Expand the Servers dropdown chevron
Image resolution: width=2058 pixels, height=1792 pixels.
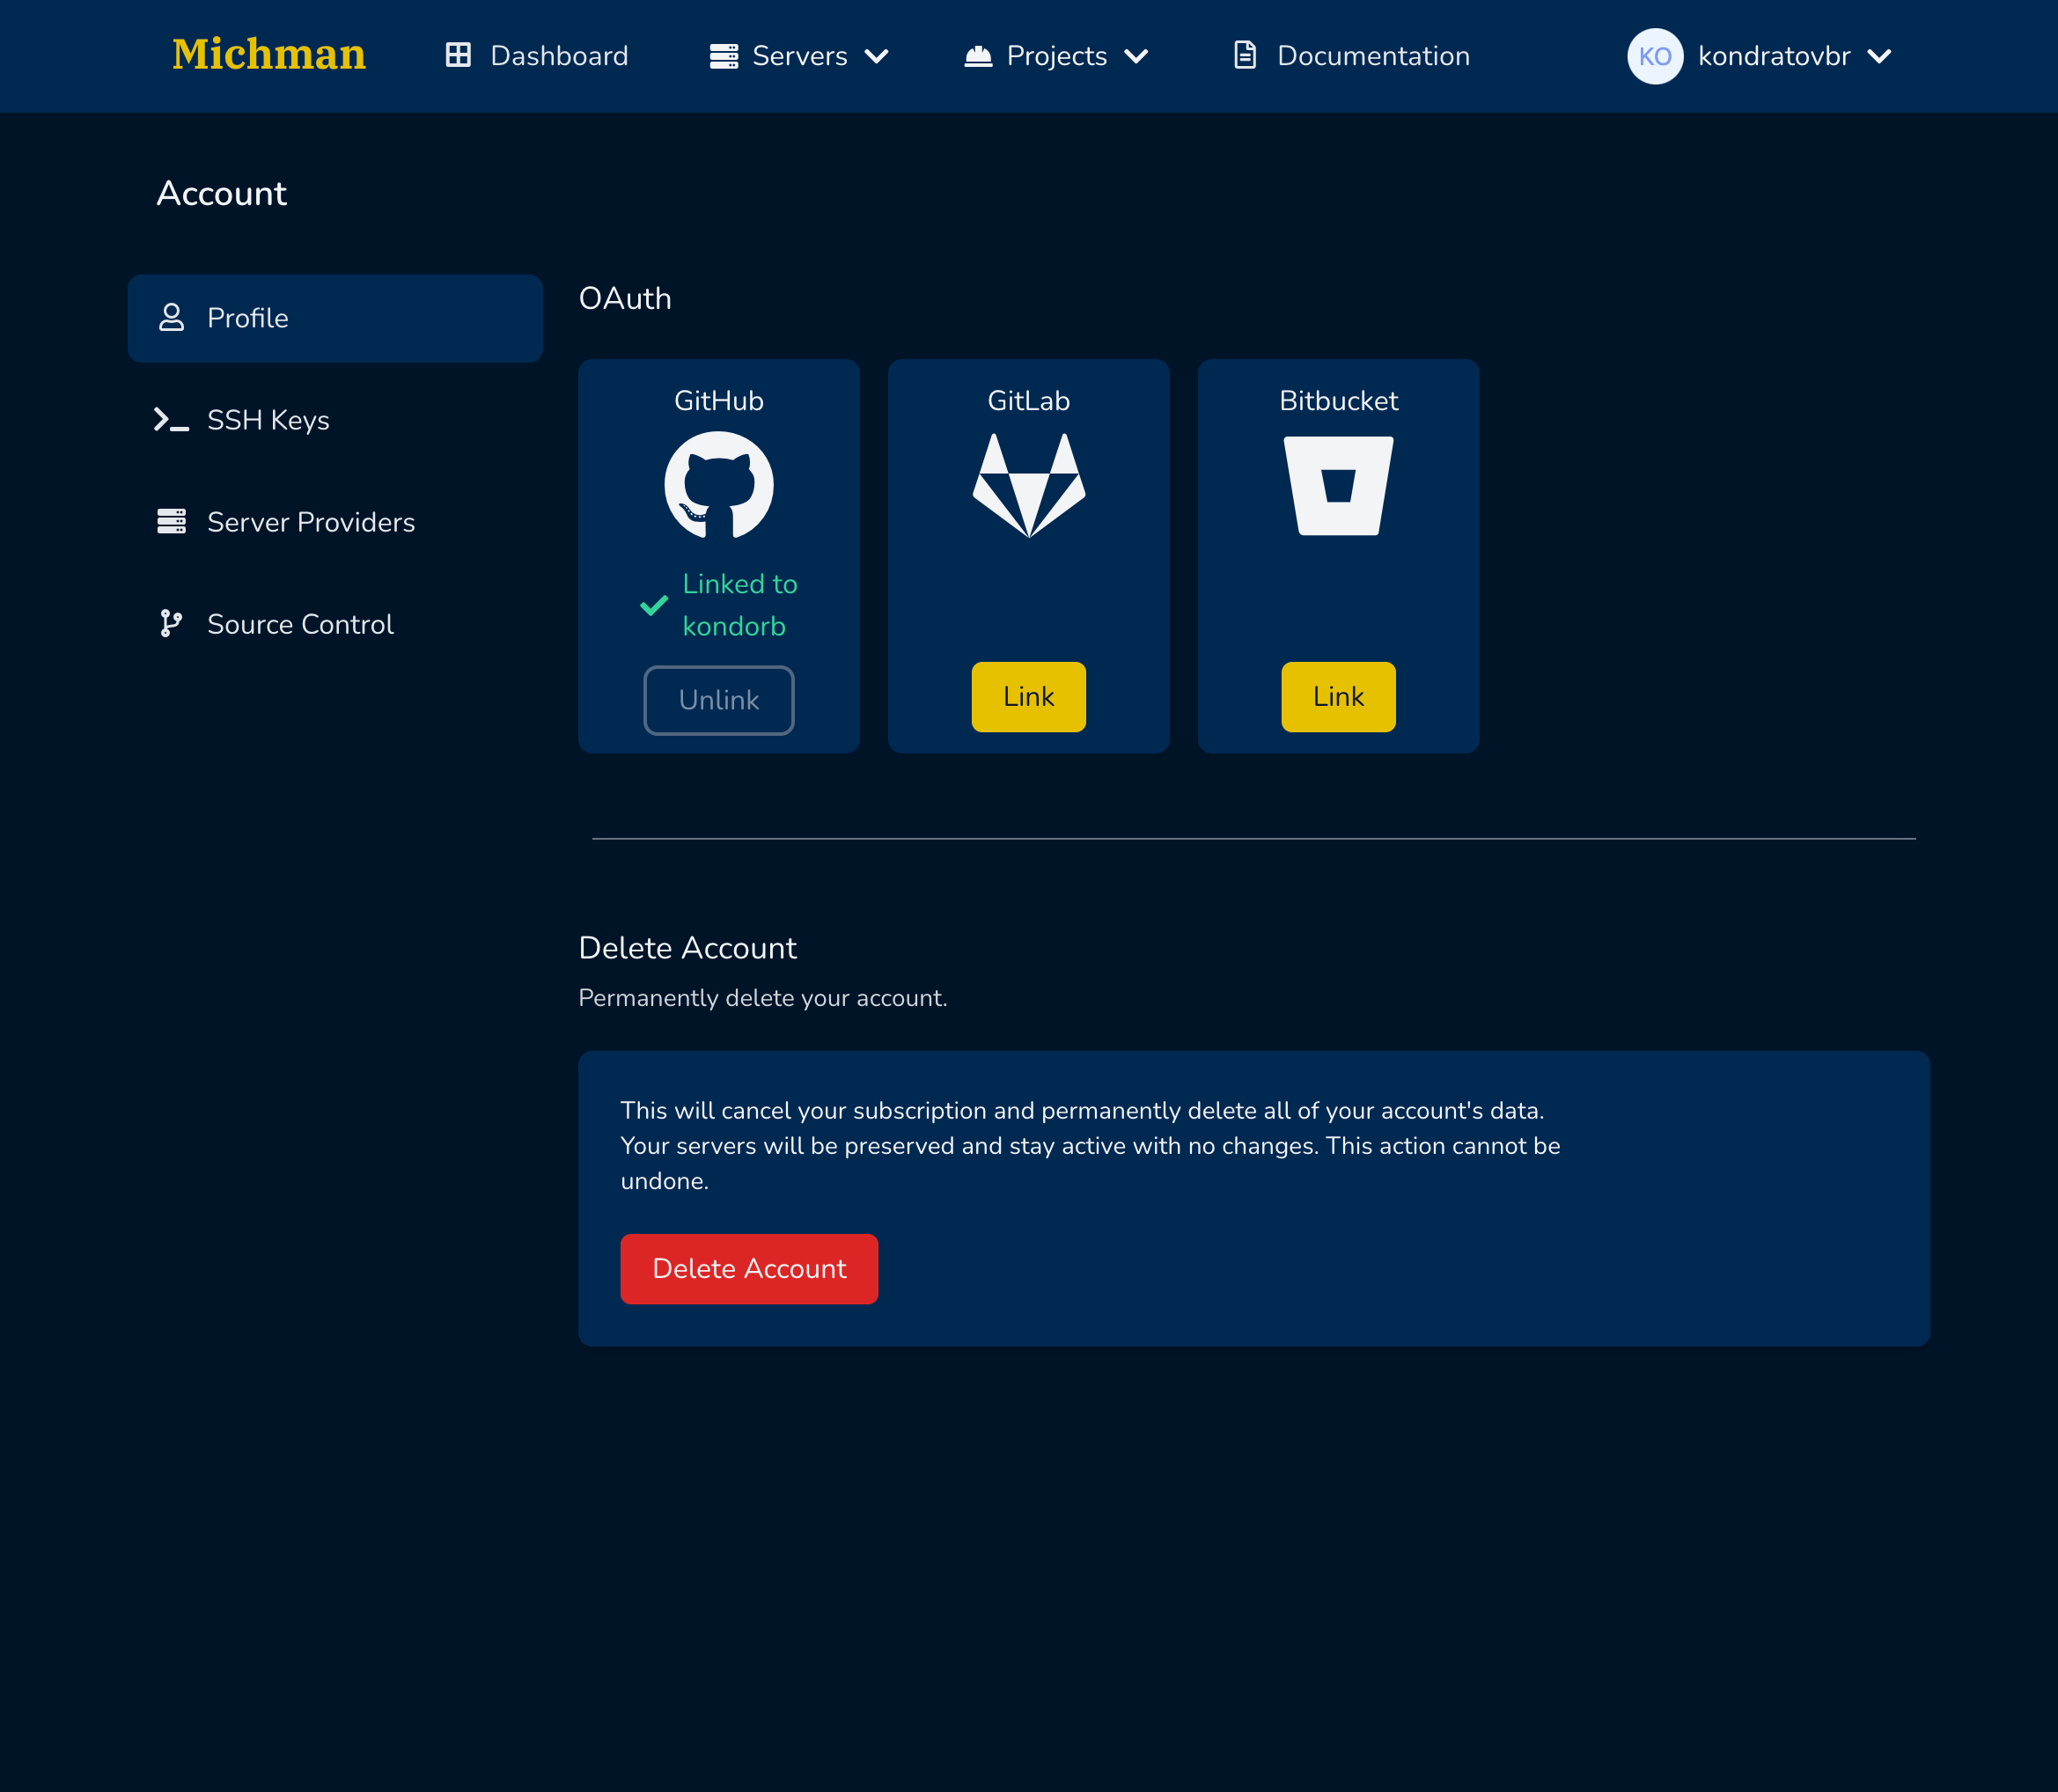point(876,56)
